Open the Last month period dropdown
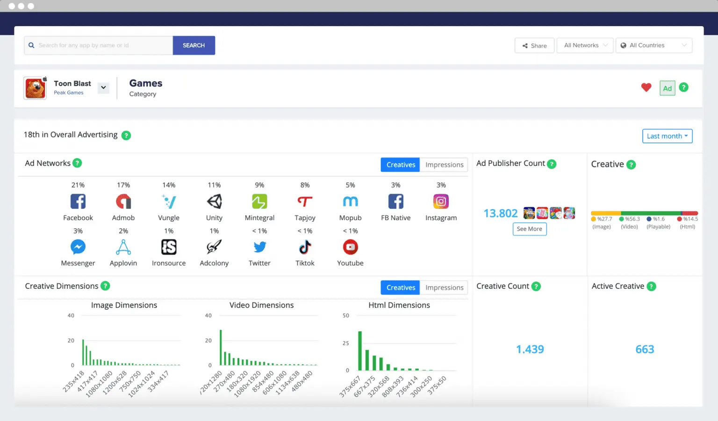The width and height of the screenshot is (718, 421). [x=667, y=136]
